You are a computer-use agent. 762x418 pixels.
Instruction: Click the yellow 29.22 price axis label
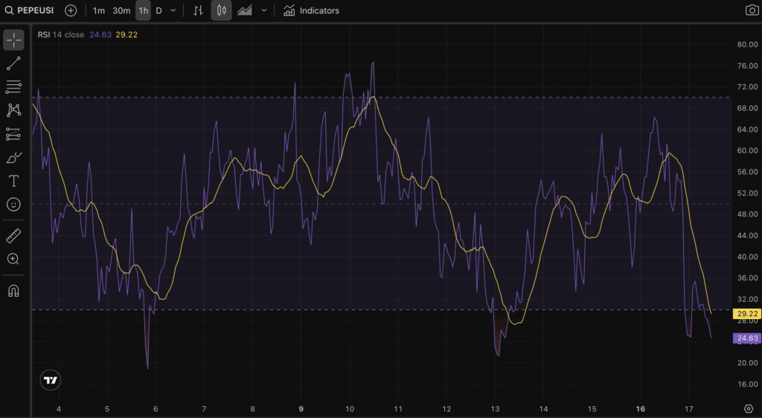tap(747, 314)
